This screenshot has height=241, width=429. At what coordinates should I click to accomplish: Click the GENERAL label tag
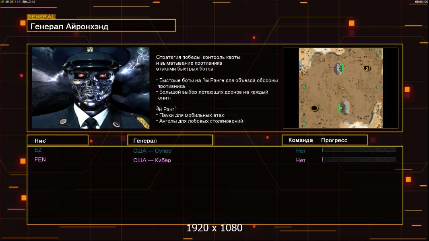[41, 16]
